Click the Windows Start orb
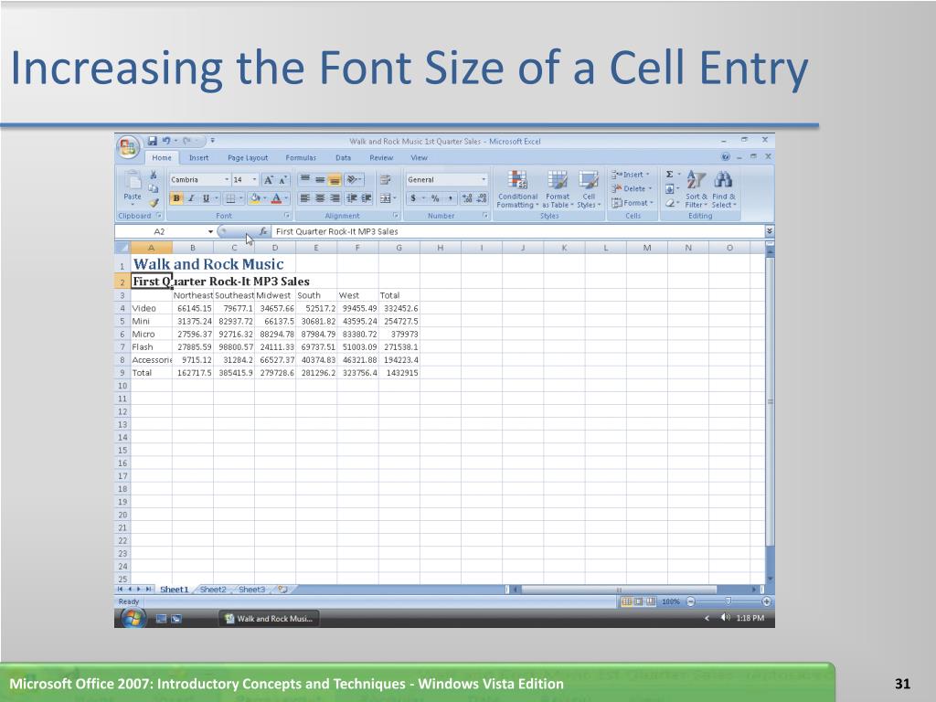Screen dimensions: 936x702 (x=133, y=619)
